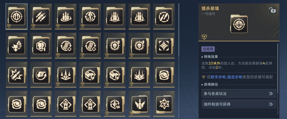This screenshot has width=287, height=119.
Task: Select the four-point sparkle plugin icon
Action: (x=164, y=46)
